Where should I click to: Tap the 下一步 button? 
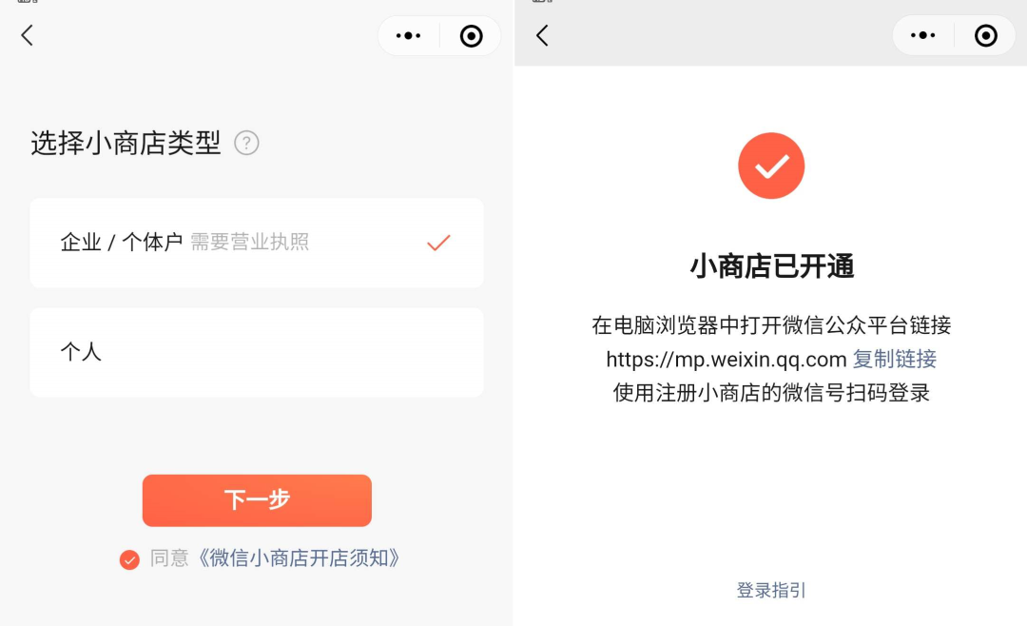(257, 500)
